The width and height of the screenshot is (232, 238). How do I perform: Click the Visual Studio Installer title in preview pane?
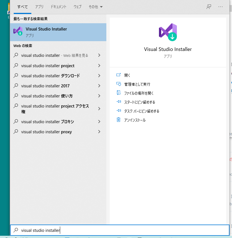pos(168,49)
